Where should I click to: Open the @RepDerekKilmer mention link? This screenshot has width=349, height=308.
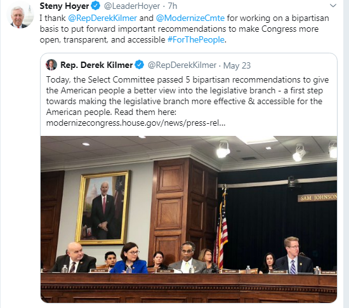coord(102,18)
